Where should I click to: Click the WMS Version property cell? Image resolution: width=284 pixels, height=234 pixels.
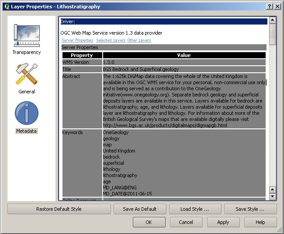(x=82, y=62)
